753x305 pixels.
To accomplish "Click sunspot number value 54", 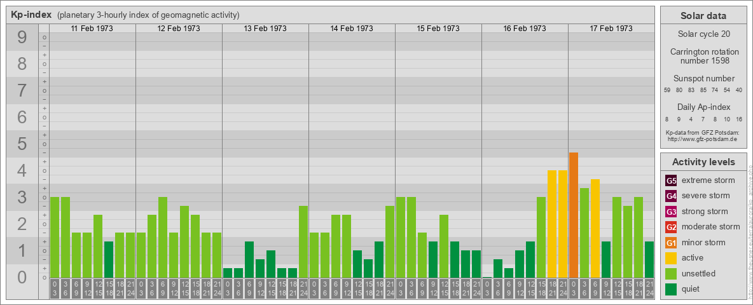I will point(727,90).
